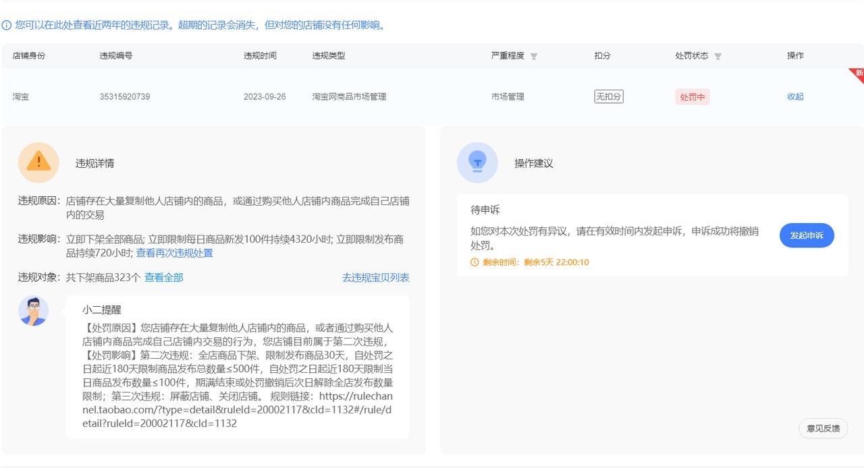Viewport: 864px width, 468px height.
Task: Click the 小二提醒 title
Action: click(102, 310)
